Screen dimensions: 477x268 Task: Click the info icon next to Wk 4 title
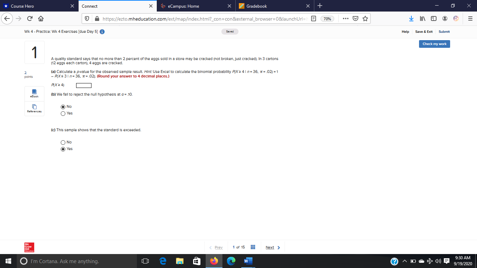click(x=102, y=31)
